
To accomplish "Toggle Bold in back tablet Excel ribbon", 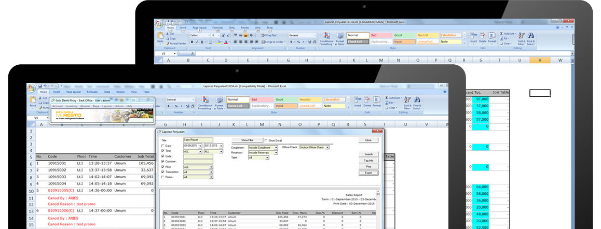I will point(192,42).
